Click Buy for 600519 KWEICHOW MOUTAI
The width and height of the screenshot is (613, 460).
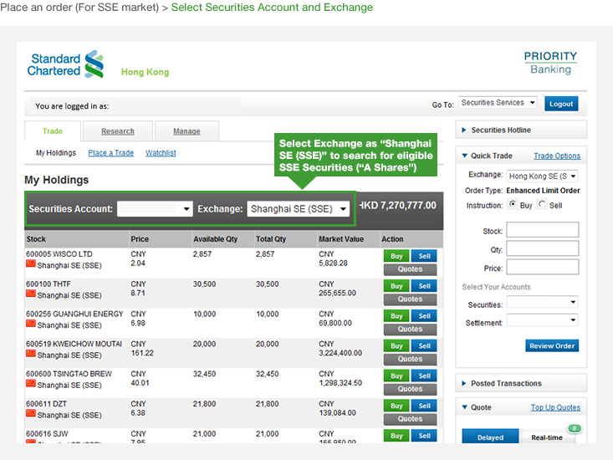coord(396,346)
